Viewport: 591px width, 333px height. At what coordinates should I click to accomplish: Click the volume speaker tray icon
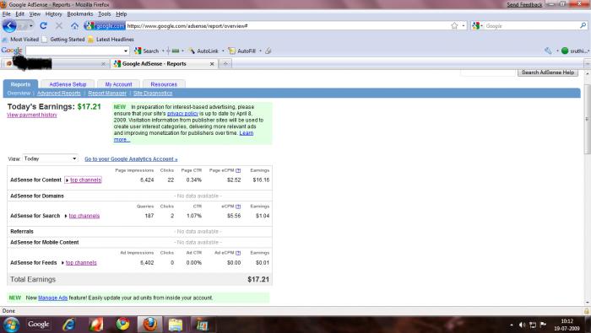coord(522,325)
